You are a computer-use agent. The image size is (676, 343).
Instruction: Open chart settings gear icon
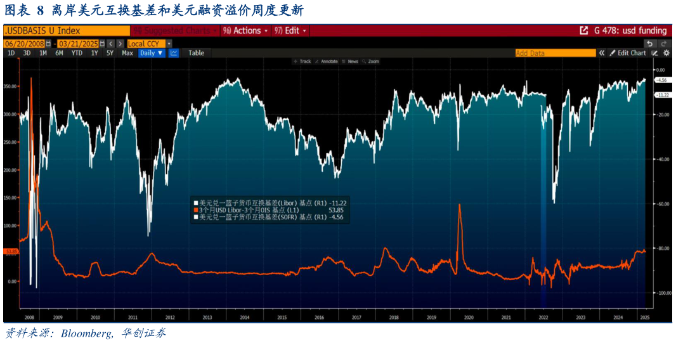(x=666, y=53)
